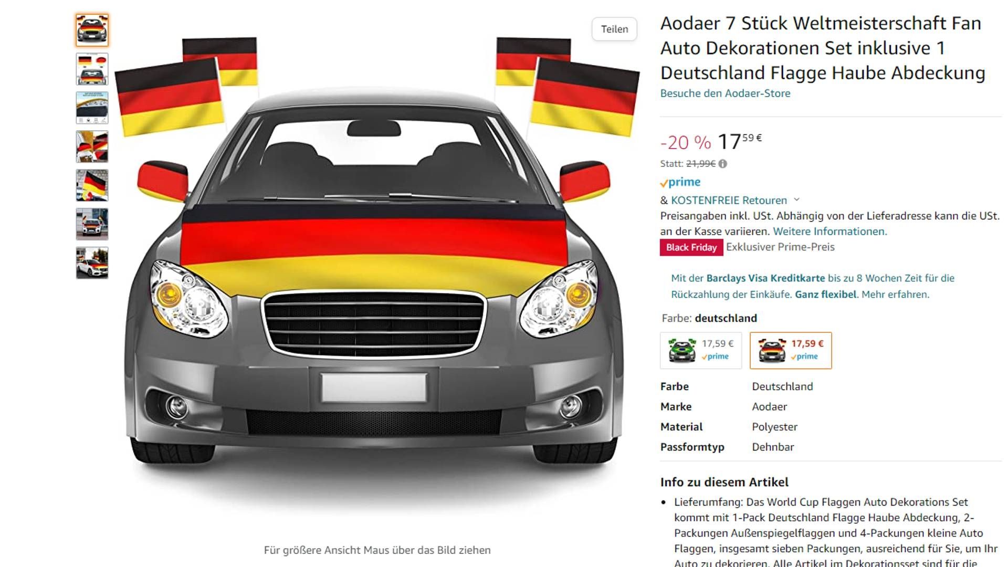Select seventh thumbnail of white car
Image resolution: width=1008 pixels, height=567 pixels.
coord(92,263)
